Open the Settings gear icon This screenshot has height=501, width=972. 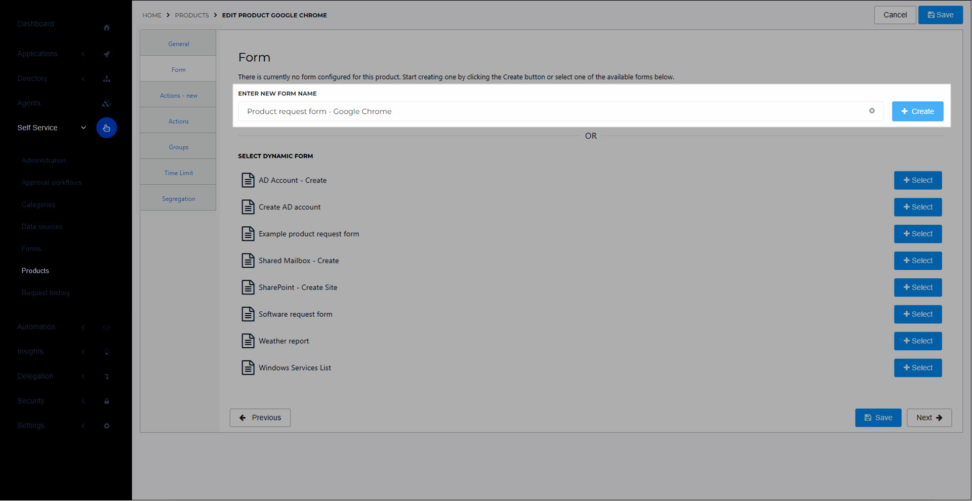pyautogui.click(x=106, y=426)
